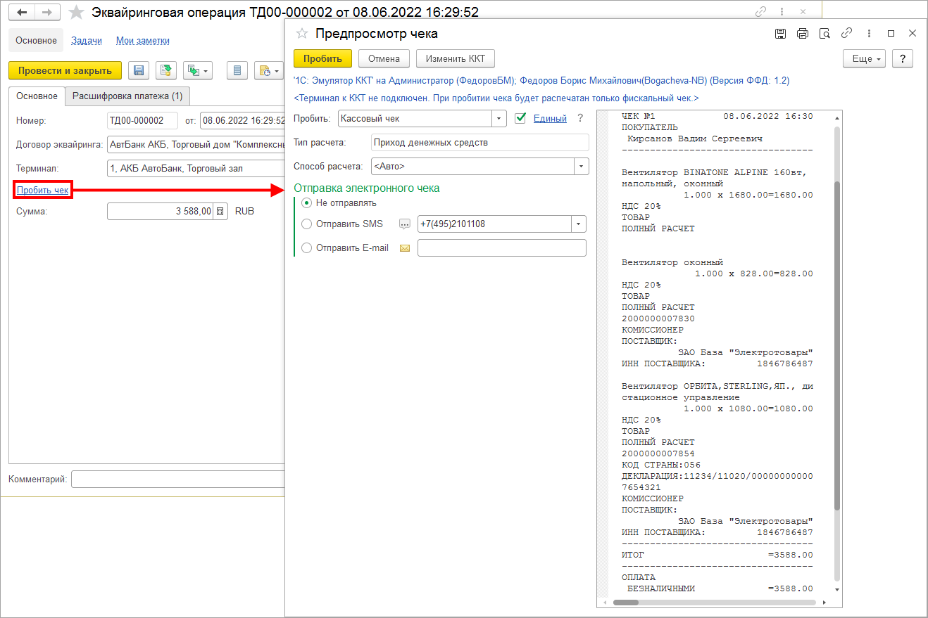Switch to the Основное navigation item
Screen dimensions: 928x618
[x=36, y=41]
